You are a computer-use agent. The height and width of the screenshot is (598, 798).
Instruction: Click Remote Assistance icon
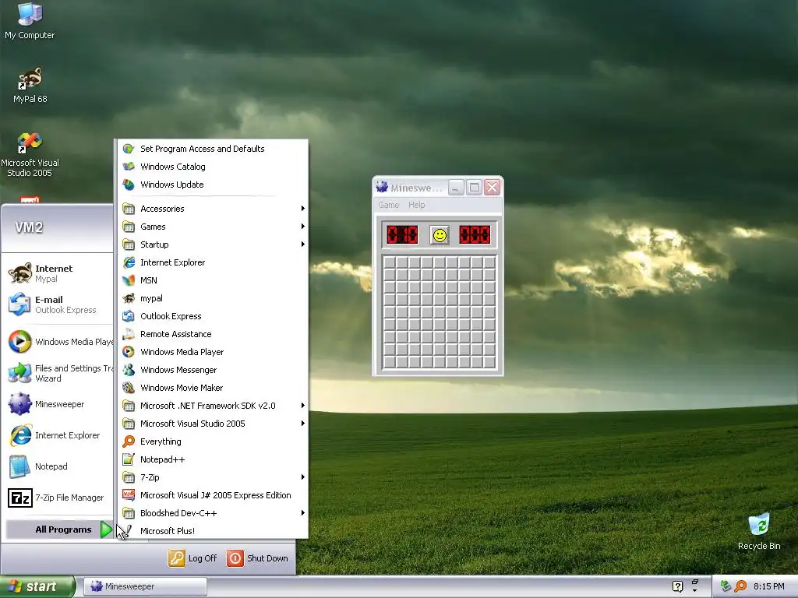pos(129,334)
